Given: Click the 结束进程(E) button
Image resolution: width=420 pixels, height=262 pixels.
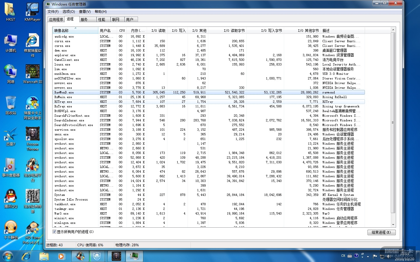Looking at the screenshot, I should click(381, 232).
